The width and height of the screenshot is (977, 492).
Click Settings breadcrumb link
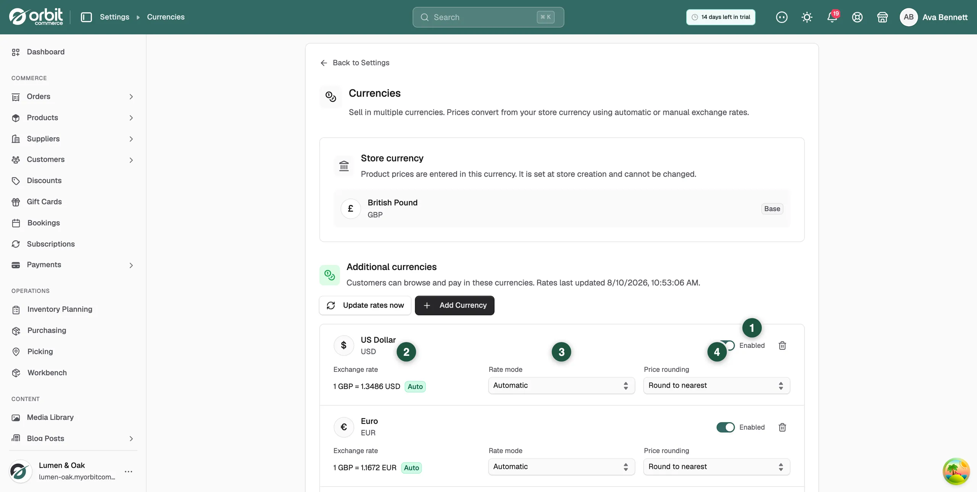114,17
